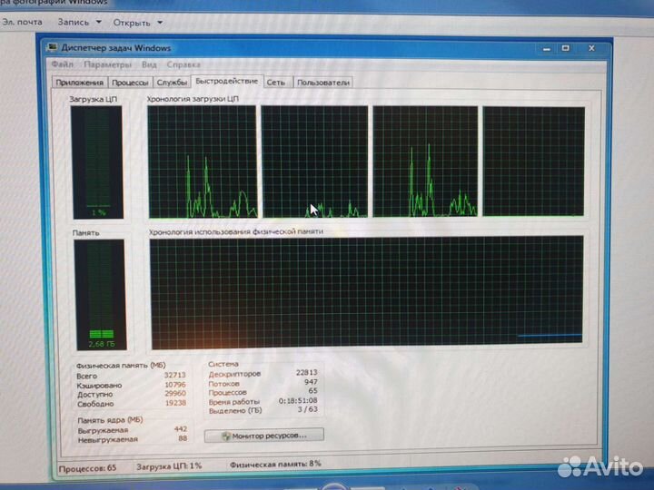Switch to the Процессы tab
654x490 pixels.
pos(130,83)
